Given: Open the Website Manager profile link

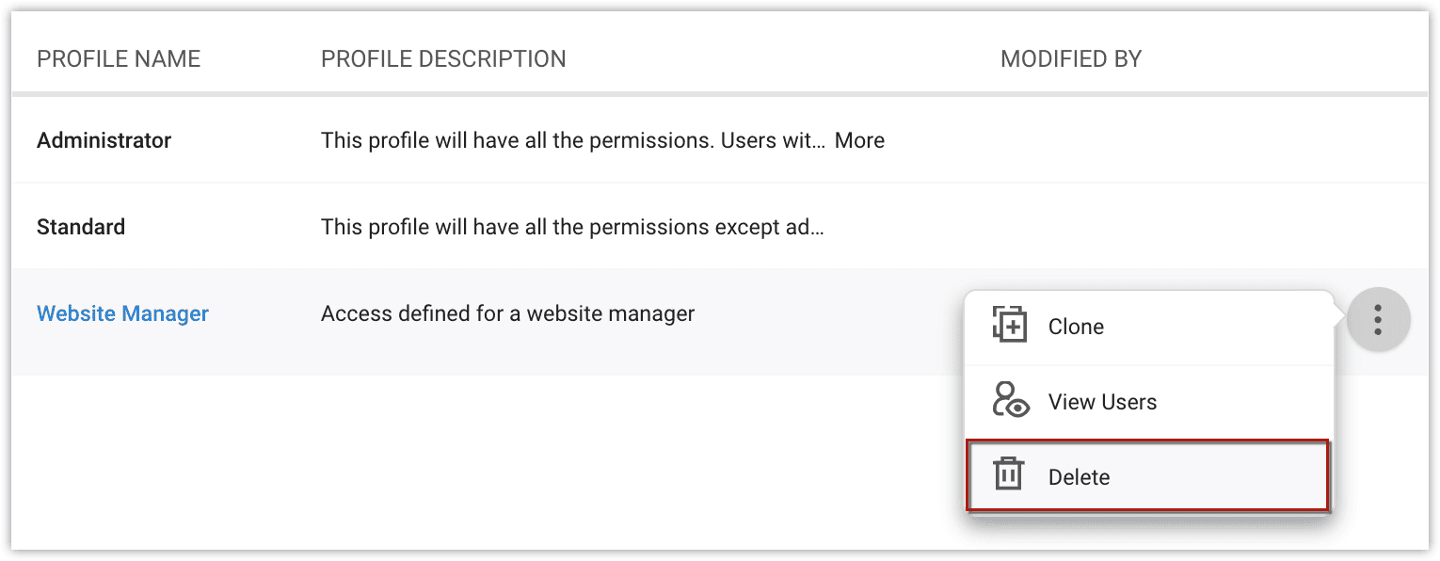Looking at the screenshot, I should pos(122,313).
